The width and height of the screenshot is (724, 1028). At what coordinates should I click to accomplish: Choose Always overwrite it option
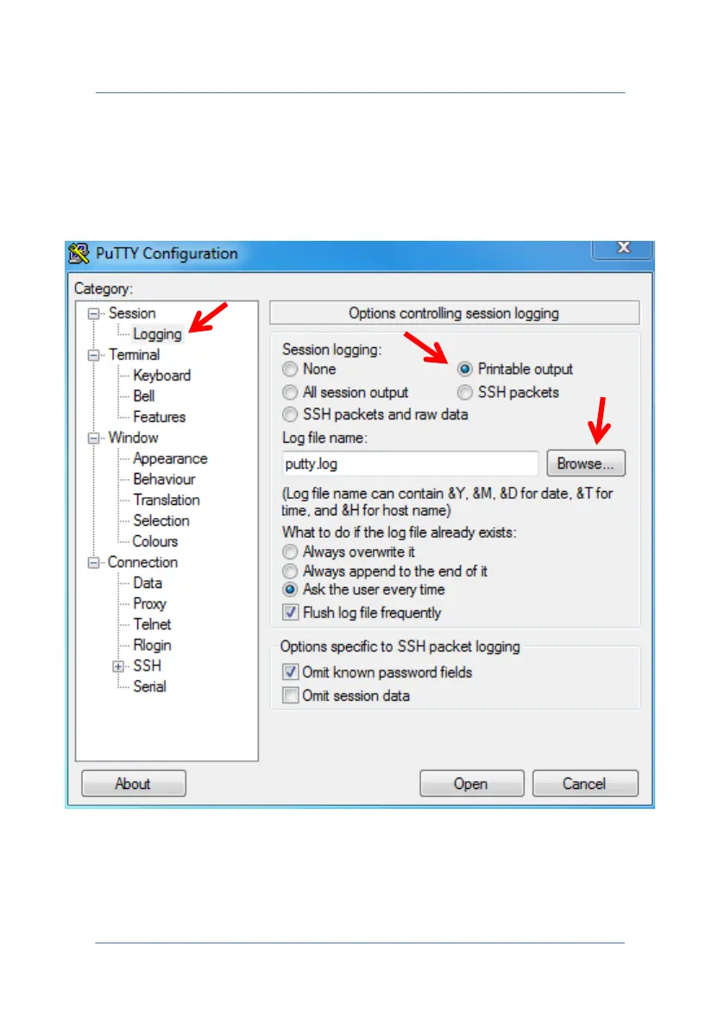pos(290,552)
